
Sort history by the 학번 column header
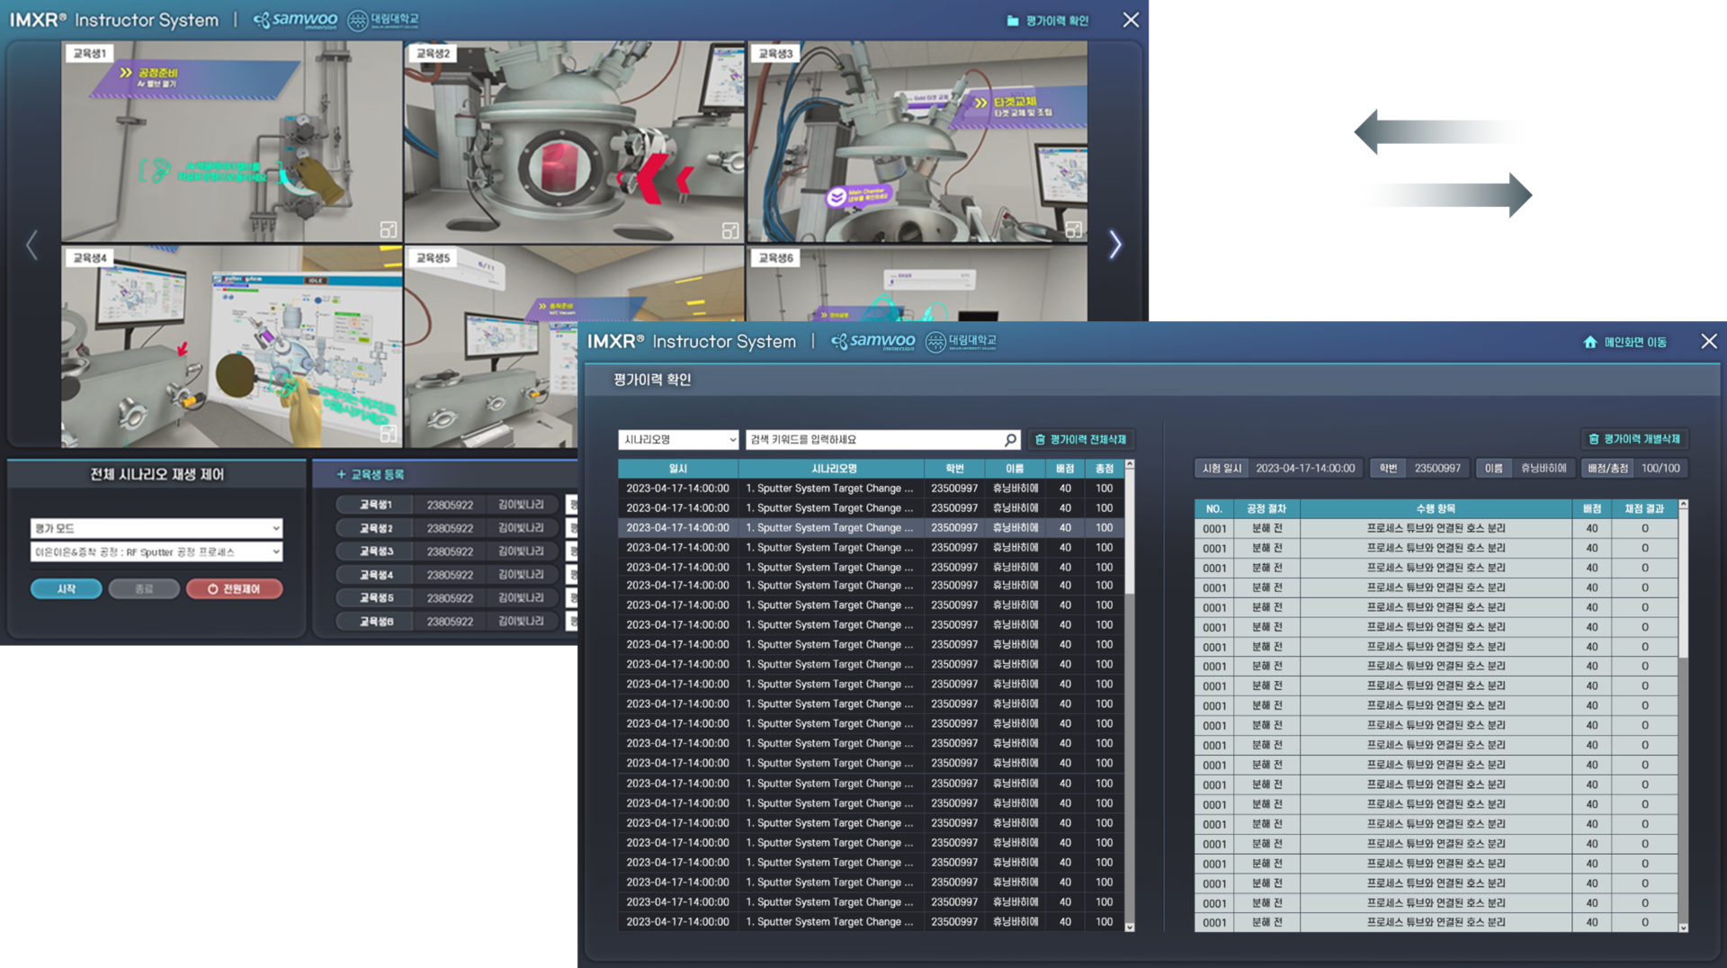[954, 469]
